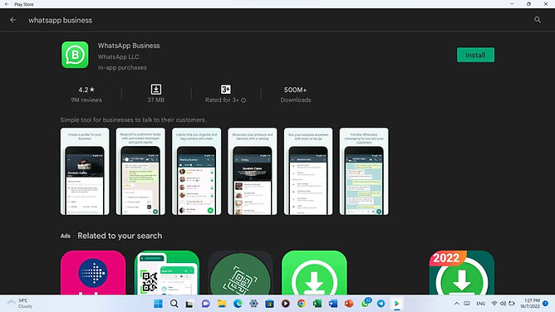The height and width of the screenshot is (312, 555).
Task: Click the 500M+ Downloads stat
Action: (x=296, y=95)
